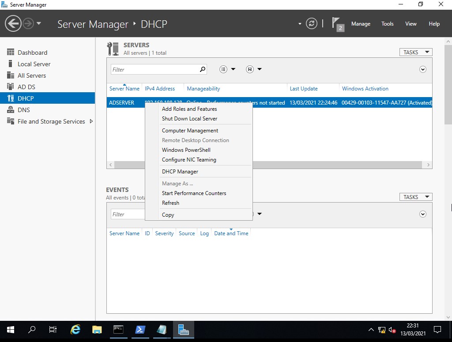
Task: Collapse the Servers panel chevron
Action: tap(423, 69)
